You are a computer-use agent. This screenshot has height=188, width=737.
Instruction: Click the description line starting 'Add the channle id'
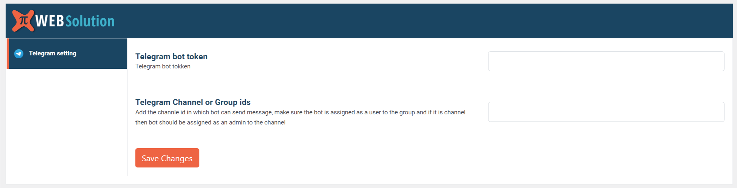pos(300,112)
